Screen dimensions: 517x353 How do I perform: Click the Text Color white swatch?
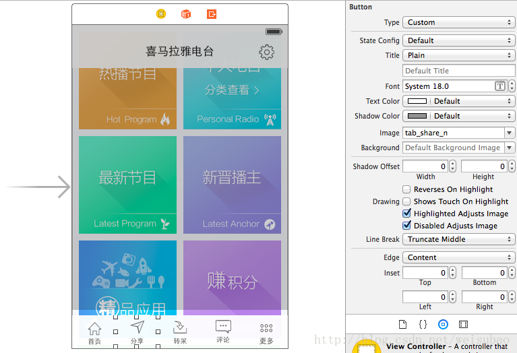pyautogui.click(x=417, y=101)
